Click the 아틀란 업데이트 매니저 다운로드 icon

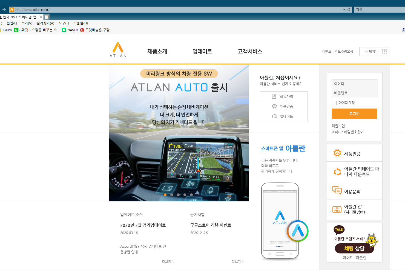click(337, 172)
